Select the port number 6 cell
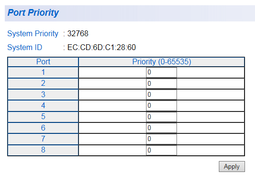 [43, 128]
